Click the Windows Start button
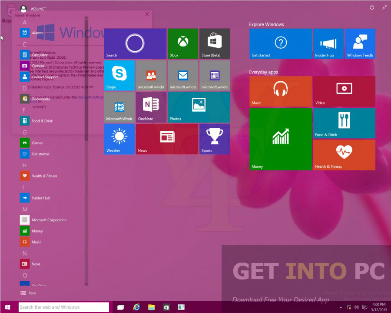Image resolution: width=391 pixels, height=313 pixels. [x=7, y=307]
